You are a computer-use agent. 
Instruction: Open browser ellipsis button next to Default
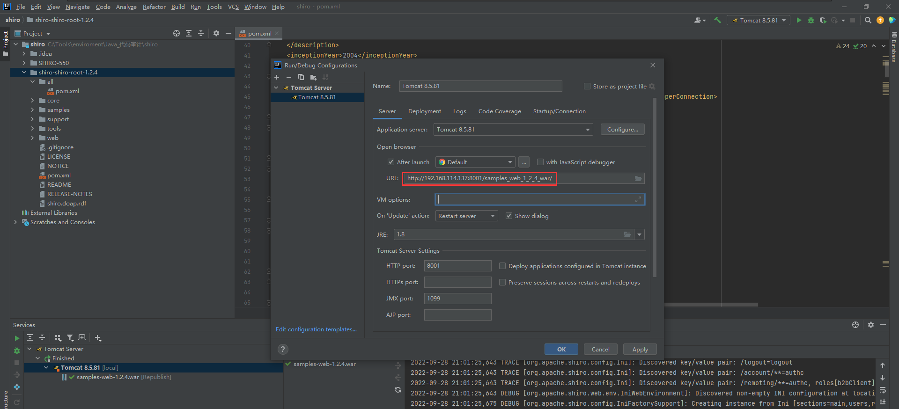[524, 162]
